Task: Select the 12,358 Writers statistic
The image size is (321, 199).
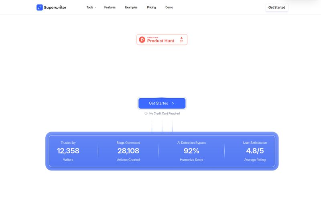Action: click(68, 151)
